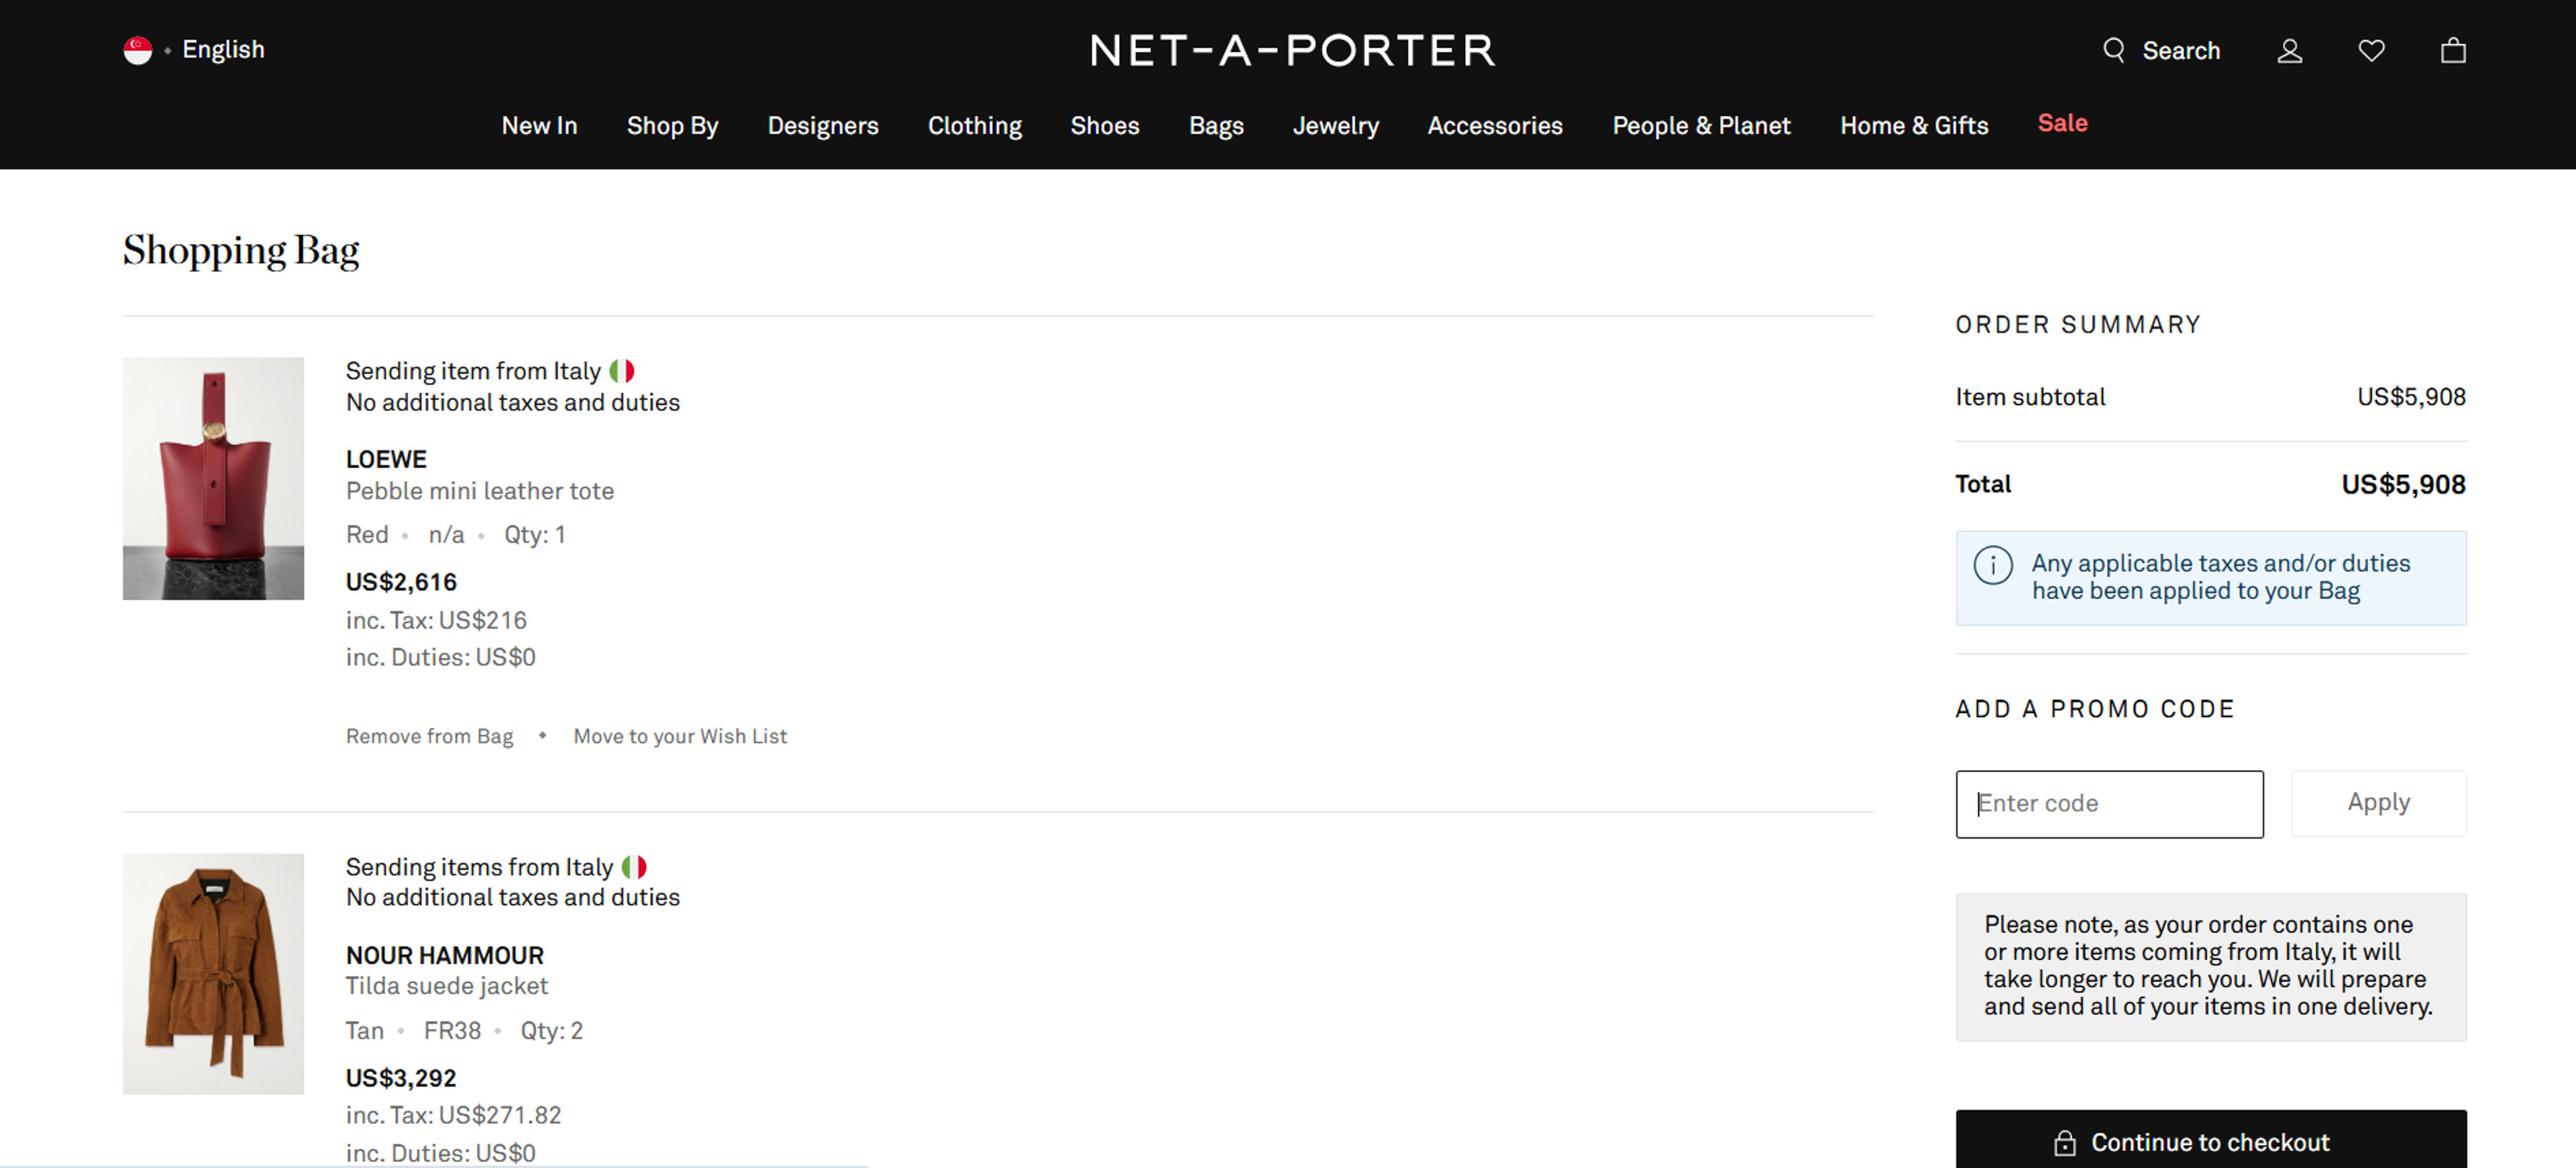The width and height of the screenshot is (2576, 1168).
Task: Open the shopping bag icon
Action: click(2453, 50)
